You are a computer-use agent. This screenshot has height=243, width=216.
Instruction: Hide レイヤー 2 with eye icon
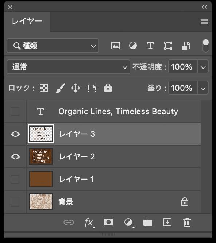(15, 157)
